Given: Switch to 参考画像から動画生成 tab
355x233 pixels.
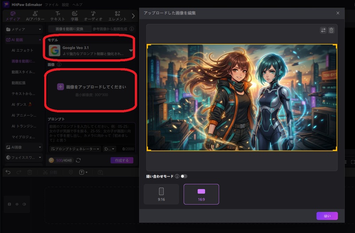Looking at the screenshot, I should [x=110, y=29].
